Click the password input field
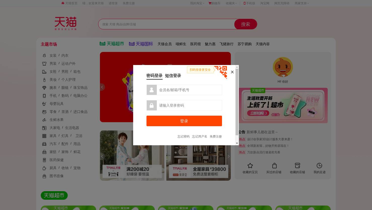Viewport: 372px width, 210px height. (184, 105)
